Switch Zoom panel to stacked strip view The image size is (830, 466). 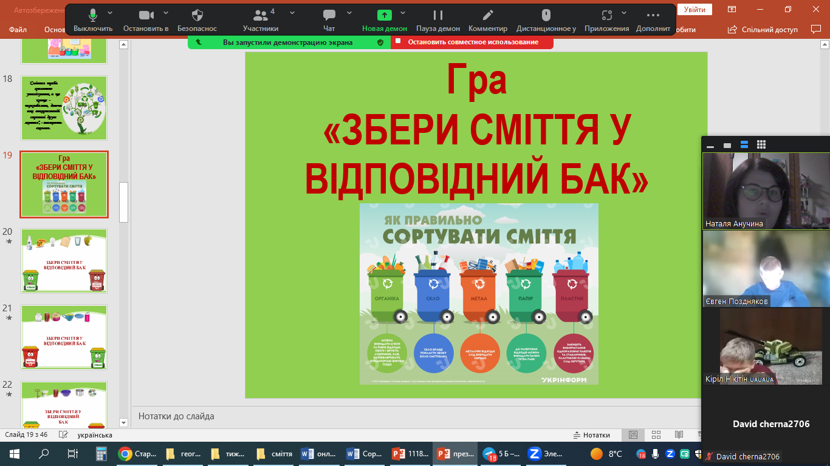[x=744, y=145]
